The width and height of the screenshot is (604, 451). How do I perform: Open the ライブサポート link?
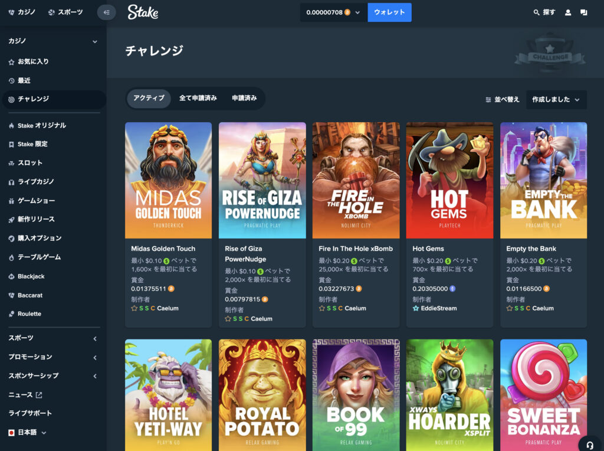click(30, 413)
